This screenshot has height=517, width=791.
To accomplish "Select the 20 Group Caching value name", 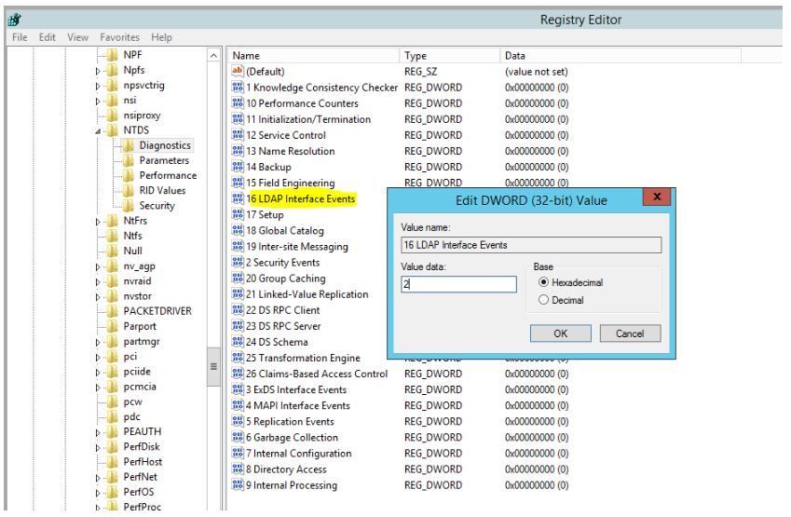I will 285,279.
